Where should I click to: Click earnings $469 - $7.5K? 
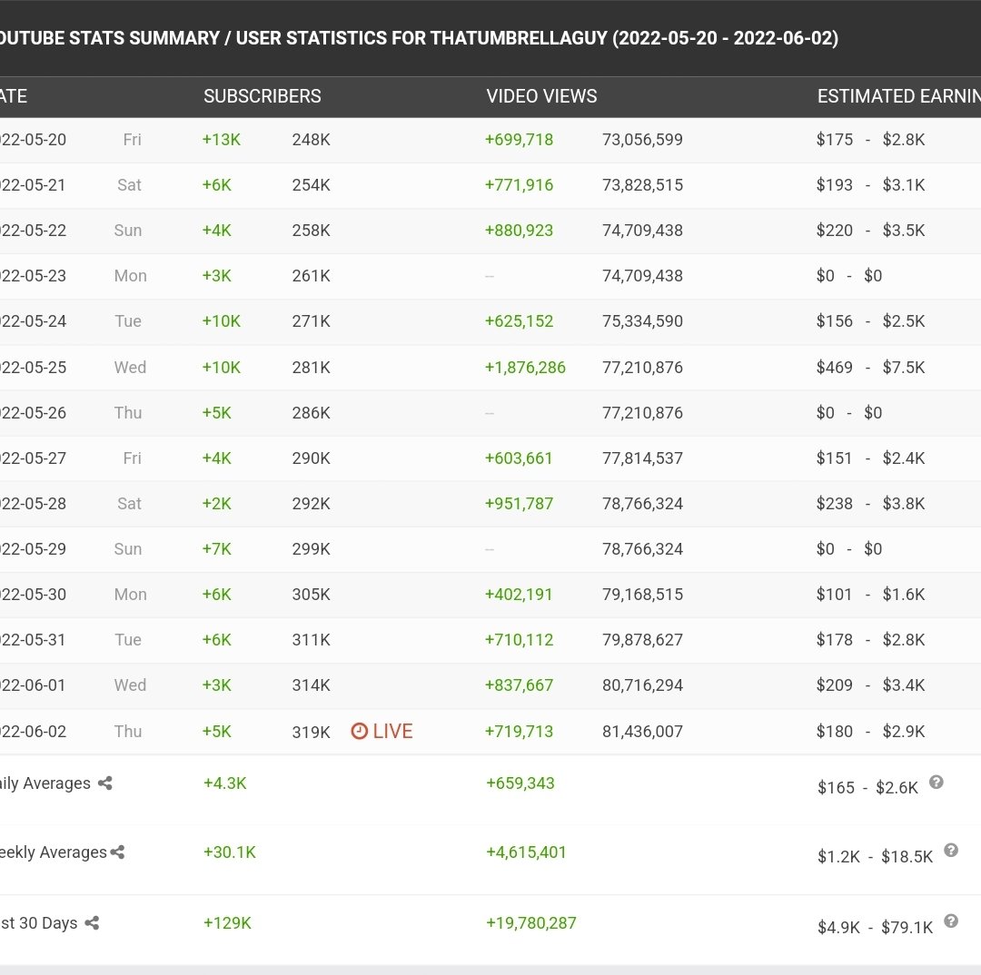click(x=870, y=367)
